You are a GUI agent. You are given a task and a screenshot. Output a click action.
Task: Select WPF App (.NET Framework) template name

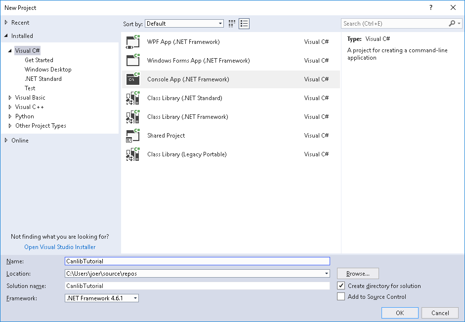183,42
